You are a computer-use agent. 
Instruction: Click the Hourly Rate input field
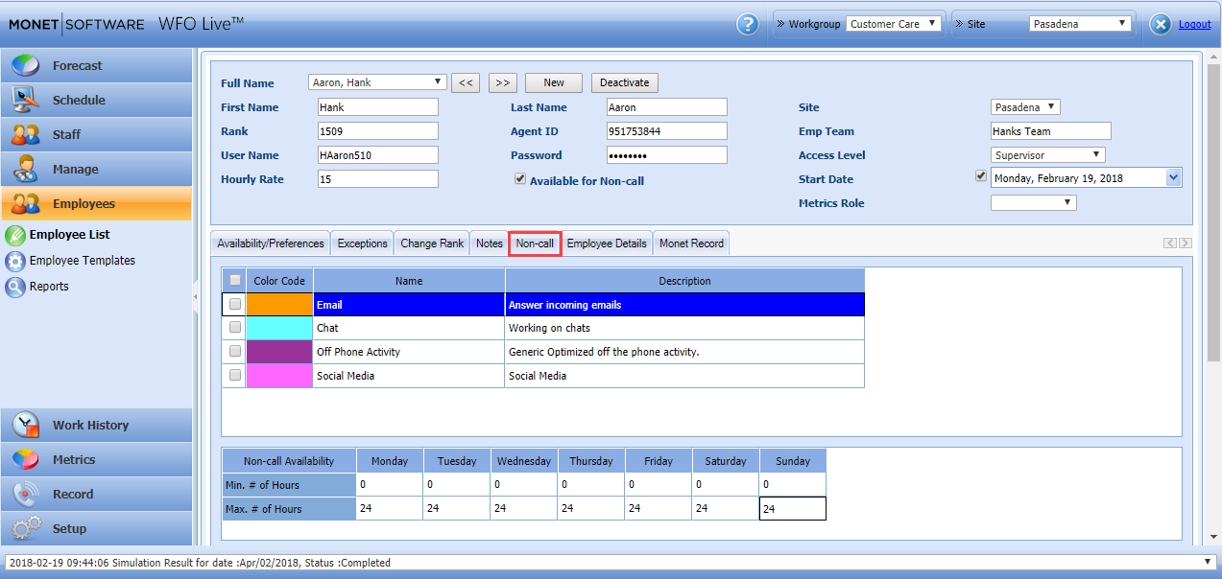point(377,179)
